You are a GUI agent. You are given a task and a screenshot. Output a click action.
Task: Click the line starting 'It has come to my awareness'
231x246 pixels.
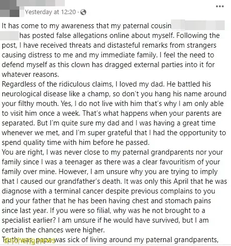[x=87, y=26]
